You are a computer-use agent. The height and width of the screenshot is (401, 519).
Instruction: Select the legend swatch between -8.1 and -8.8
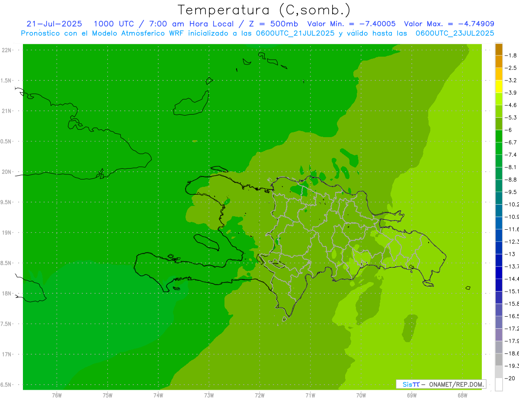coord(499,173)
